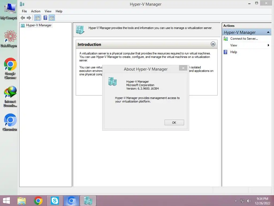
Task: Expand the View submenu arrow in Actions
Action: tap(268, 45)
